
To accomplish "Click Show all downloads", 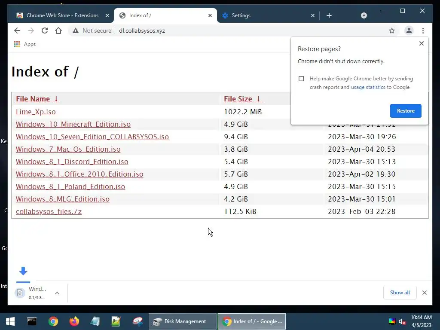I will tap(400, 293).
